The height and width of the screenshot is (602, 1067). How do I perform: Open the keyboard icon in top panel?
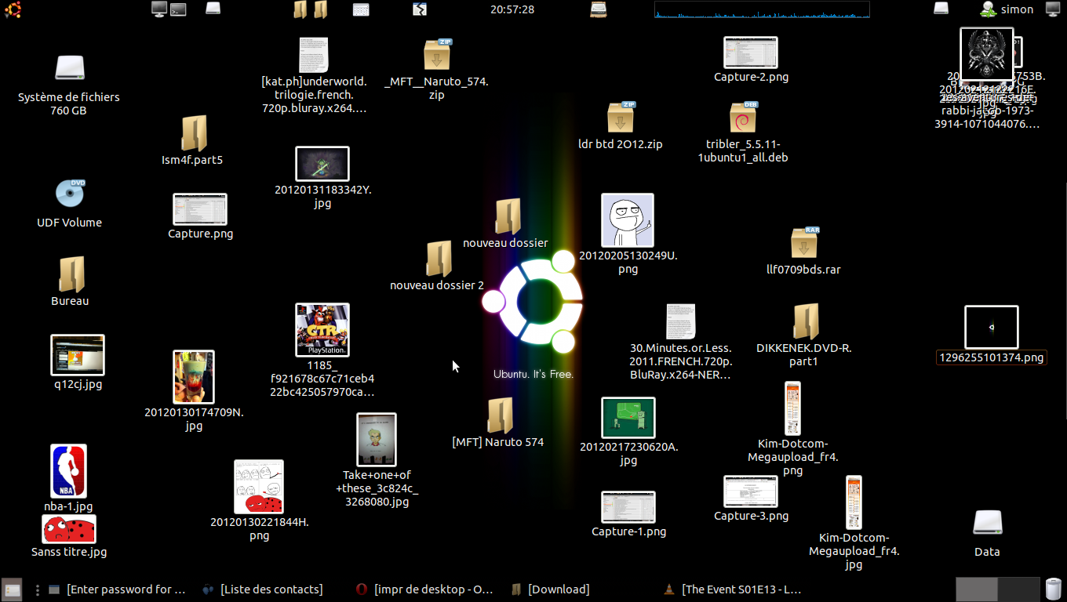tap(360, 9)
